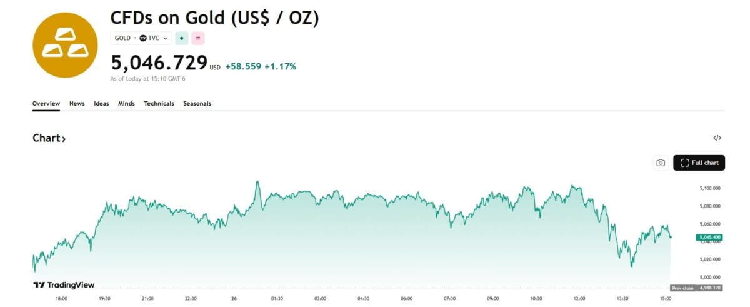Click the TradingView logo on chart
The height and width of the screenshot is (307, 750).
(64, 285)
